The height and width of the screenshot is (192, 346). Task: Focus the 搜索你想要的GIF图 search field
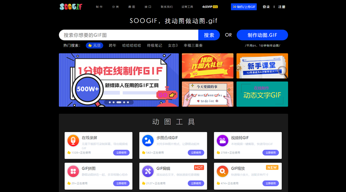[x=129, y=35]
